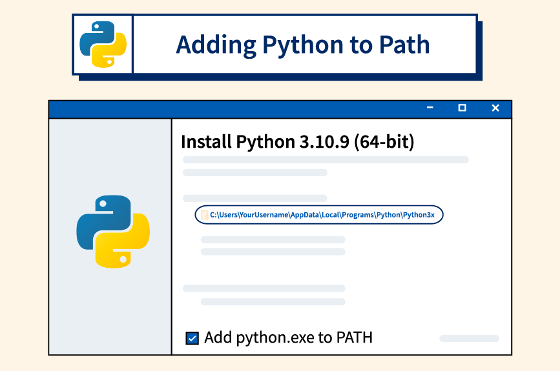The height and width of the screenshot is (371, 560).
Task: Close the Python installer window
Action: click(495, 108)
